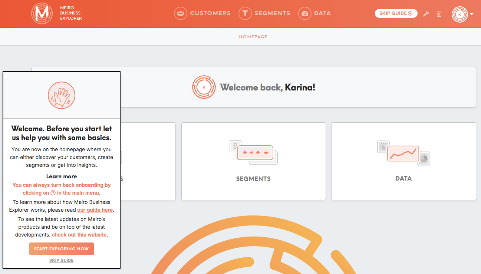Image resolution: width=481 pixels, height=274 pixels.
Task: Open Customers from the top navigation
Action: click(202, 13)
